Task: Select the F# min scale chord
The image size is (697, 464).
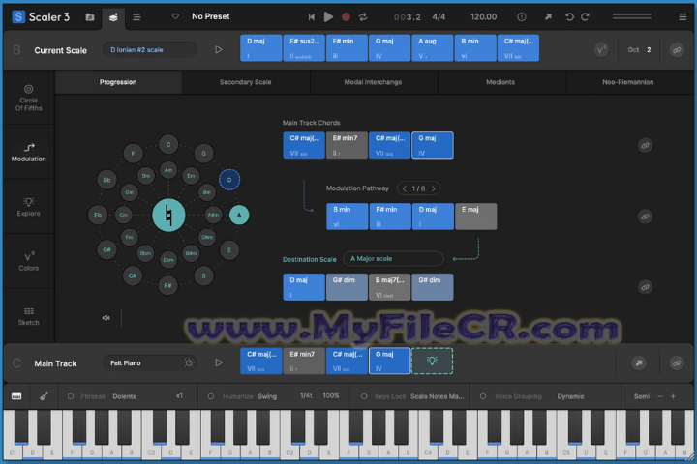Action: 347,48
